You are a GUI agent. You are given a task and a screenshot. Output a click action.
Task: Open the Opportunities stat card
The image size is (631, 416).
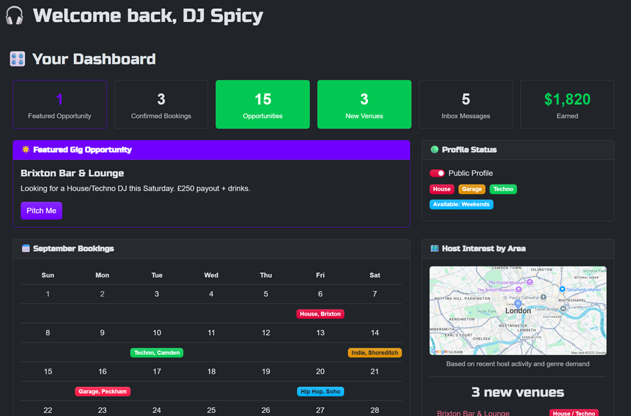click(x=262, y=105)
